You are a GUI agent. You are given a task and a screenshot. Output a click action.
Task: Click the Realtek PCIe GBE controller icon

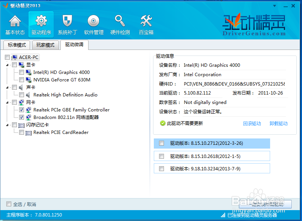[x=29, y=110]
